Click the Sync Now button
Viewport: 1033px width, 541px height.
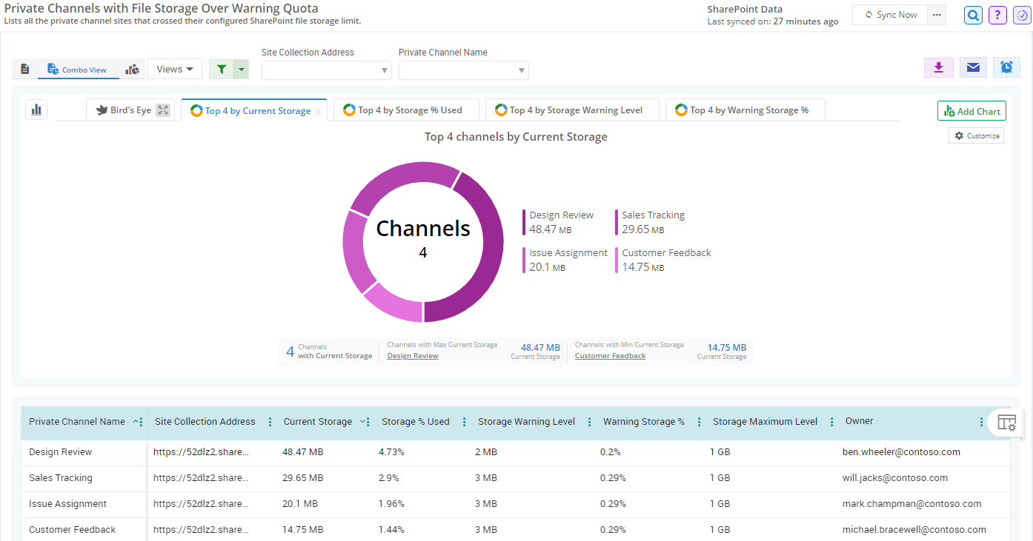click(890, 15)
